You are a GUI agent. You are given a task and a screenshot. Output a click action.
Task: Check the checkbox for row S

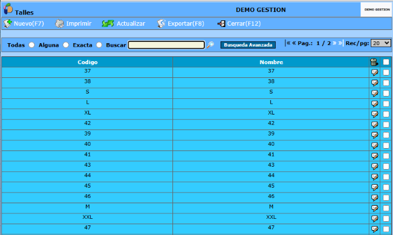point(386,94)
